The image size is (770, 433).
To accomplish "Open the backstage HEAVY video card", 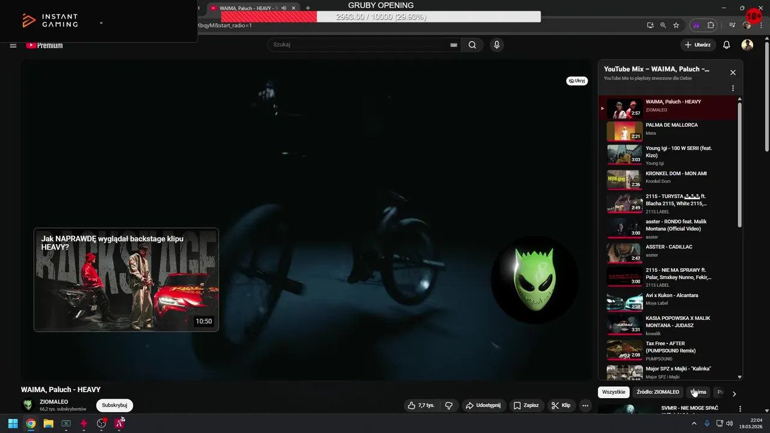I will tap(126, 280).
